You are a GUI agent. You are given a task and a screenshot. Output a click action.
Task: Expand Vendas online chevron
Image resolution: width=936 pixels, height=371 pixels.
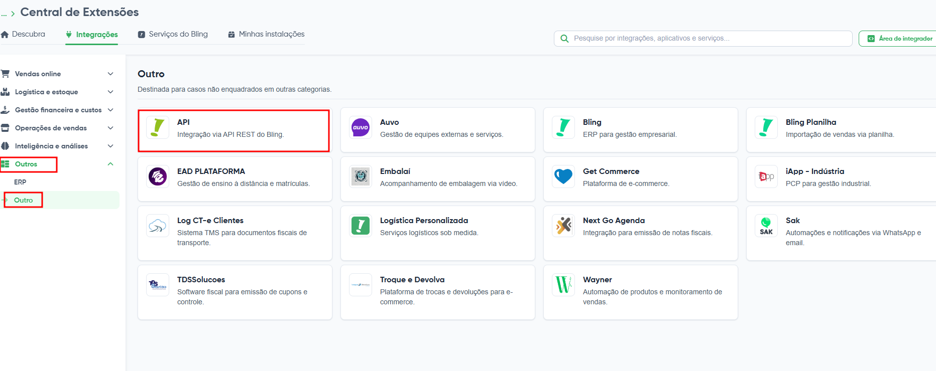[x=110, y=74]
